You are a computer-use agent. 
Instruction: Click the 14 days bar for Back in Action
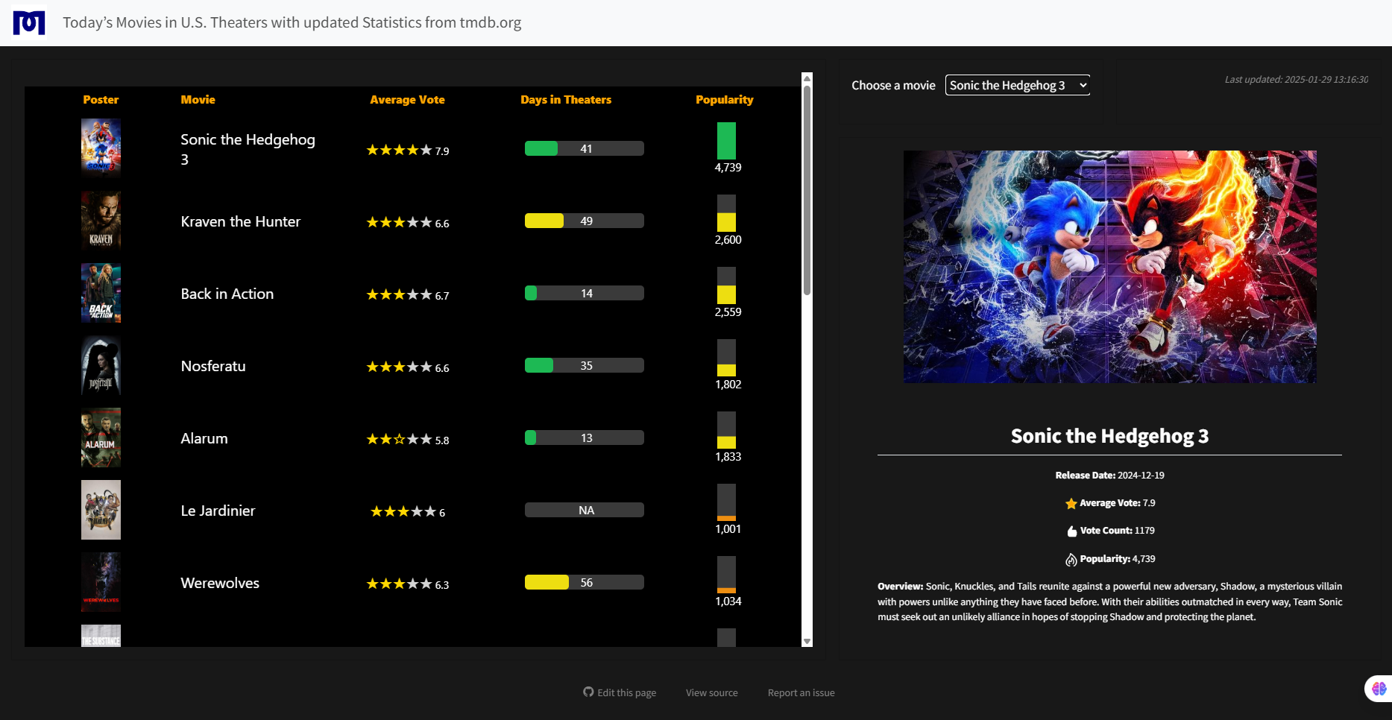point(585,293)
